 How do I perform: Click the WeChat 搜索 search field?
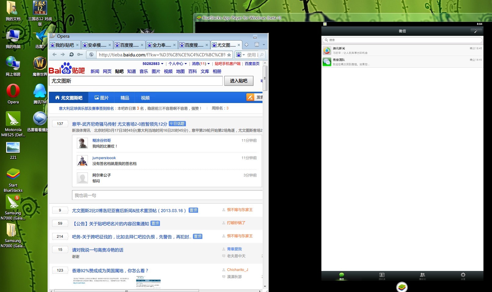[x=402, y=40]
